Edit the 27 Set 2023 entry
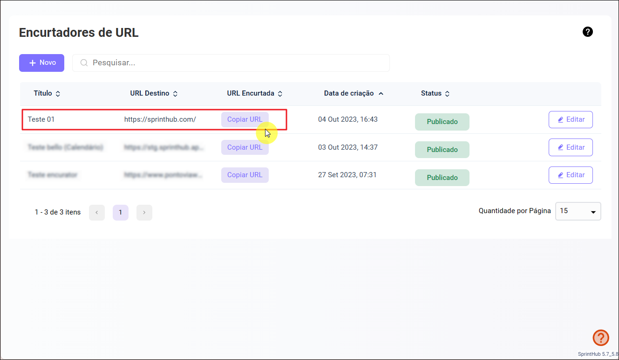The image size is (619, 360). tap(571, 175)
